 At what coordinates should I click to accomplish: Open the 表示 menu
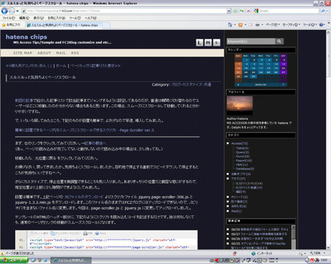tap(38, 18)
